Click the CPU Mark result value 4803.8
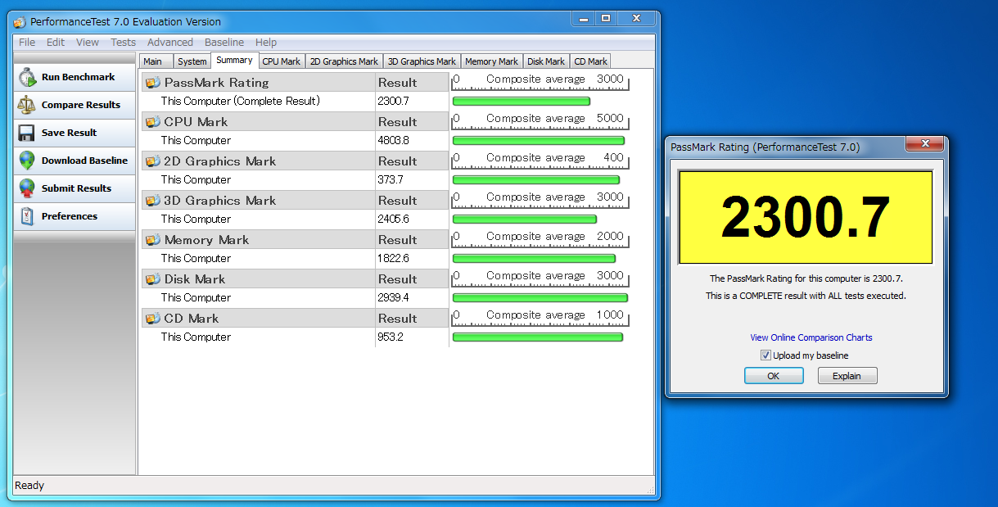This screenshot has height=507, width=998. 394,140
